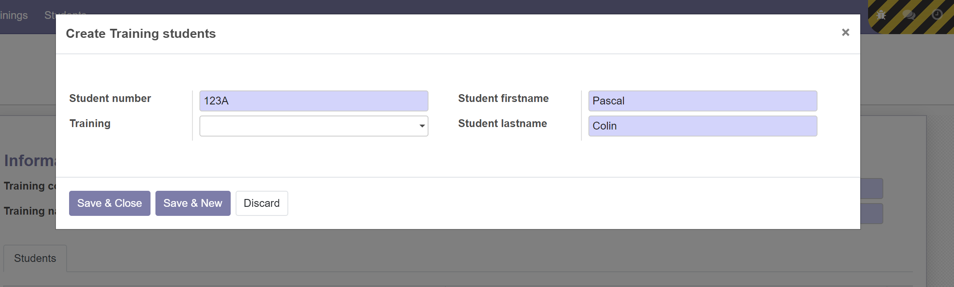Open the debug bug icon in the top bar
954x287 pixels.
click(880, 15)
